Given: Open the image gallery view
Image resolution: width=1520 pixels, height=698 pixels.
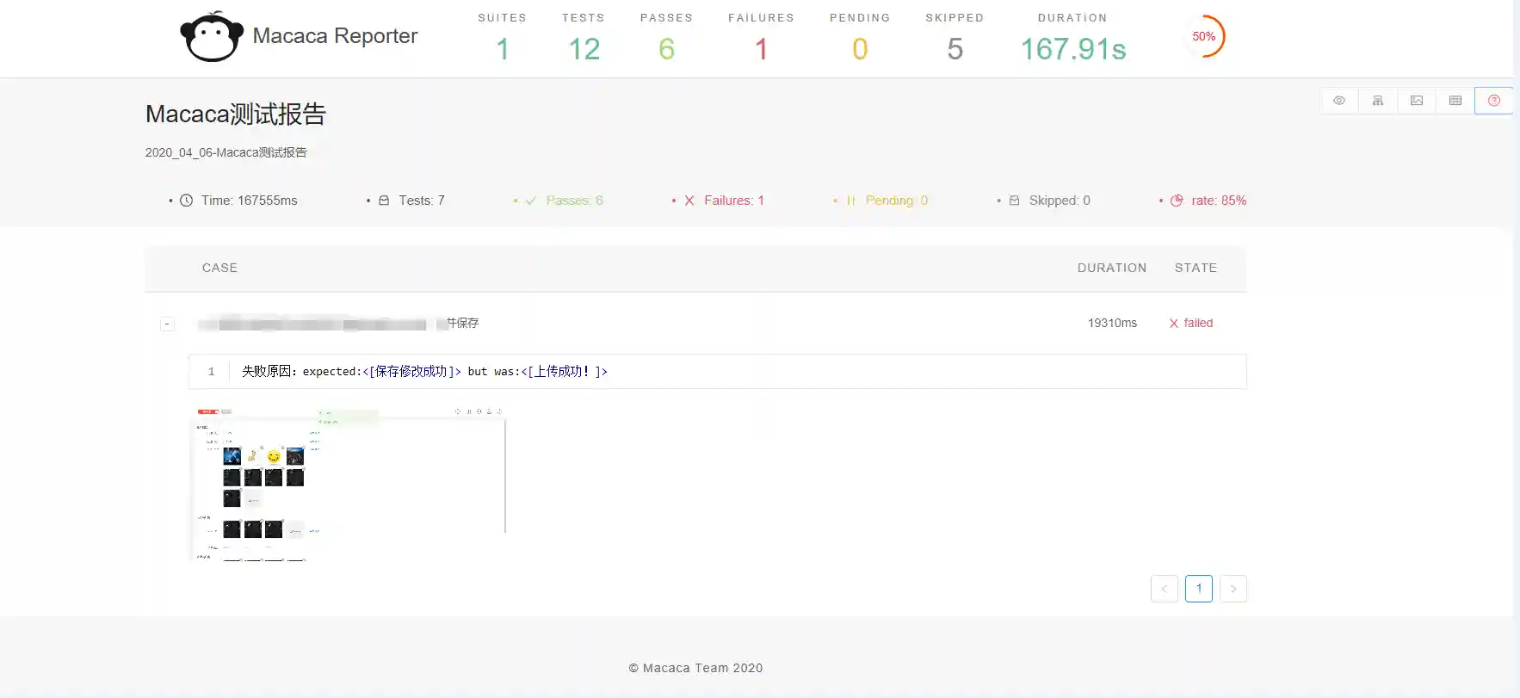Looking at the screenshot, I should pyautogui.click(x=1417, y=101).
